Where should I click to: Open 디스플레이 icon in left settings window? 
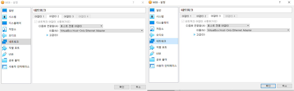coord(5,23)
